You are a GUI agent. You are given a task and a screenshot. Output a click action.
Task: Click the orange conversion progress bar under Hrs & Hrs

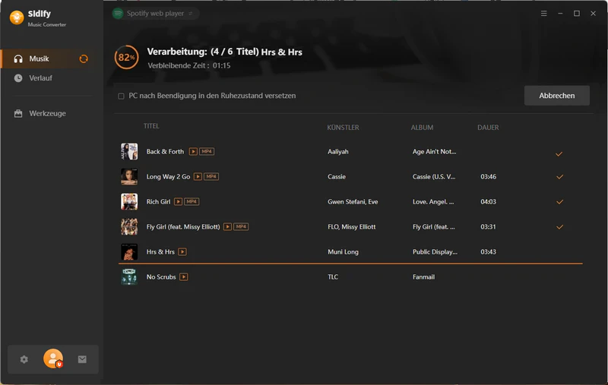350,264
